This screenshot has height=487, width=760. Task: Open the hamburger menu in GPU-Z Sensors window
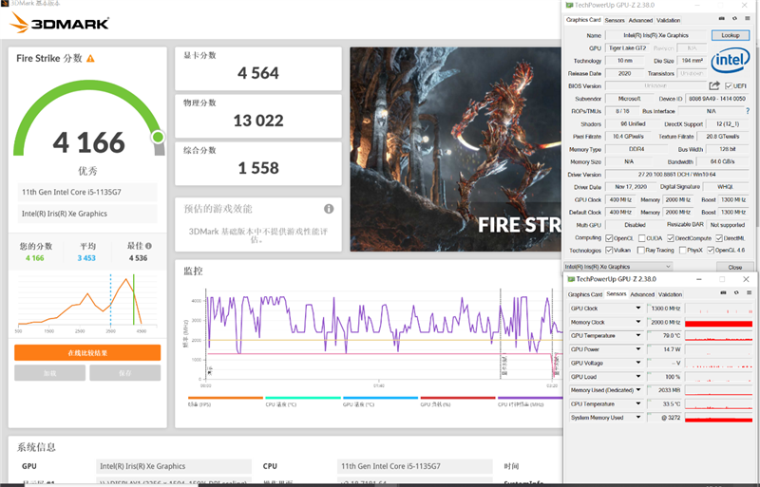point(748,294)
